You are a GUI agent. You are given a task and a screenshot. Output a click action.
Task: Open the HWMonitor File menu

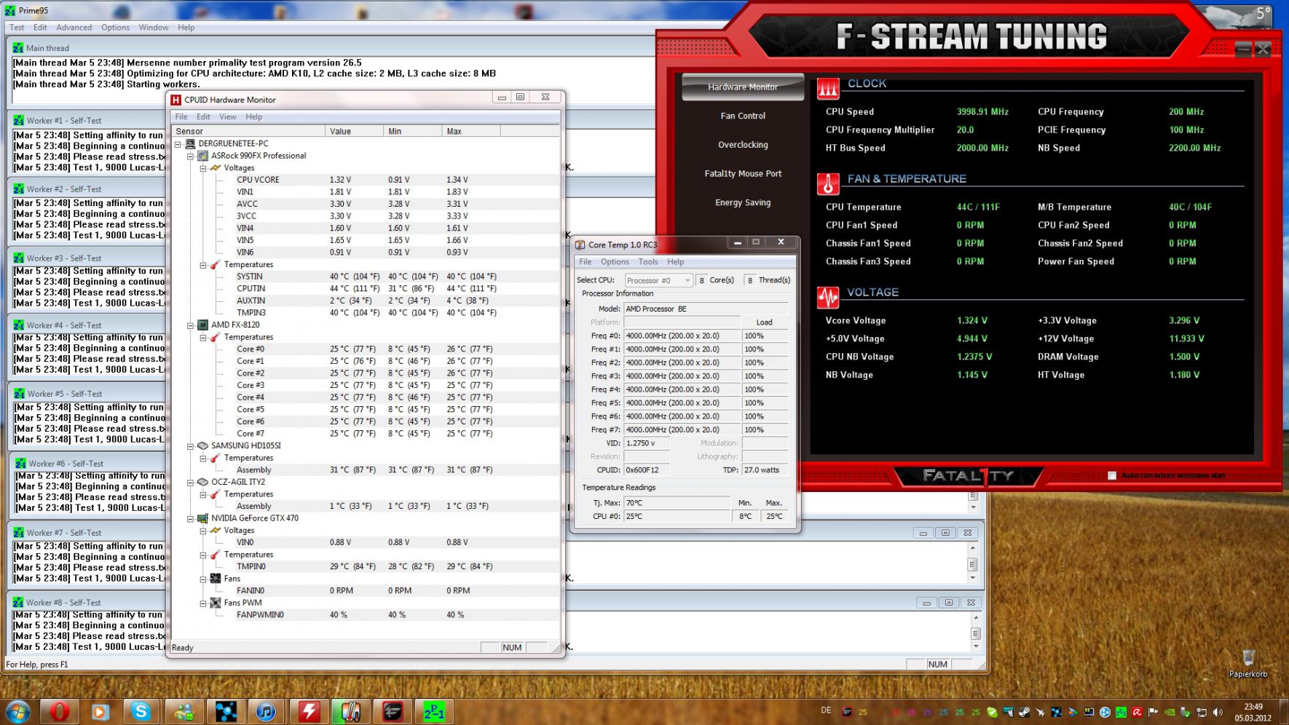coord(181,116)
